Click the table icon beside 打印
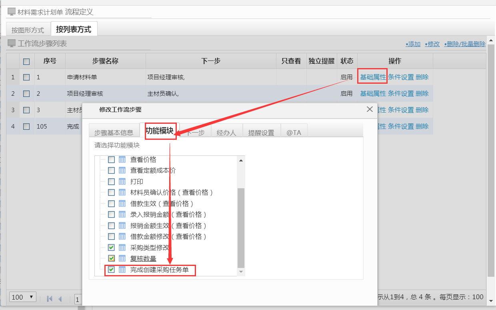The width and height of the screenshot is (496, 310). [122, 181]
